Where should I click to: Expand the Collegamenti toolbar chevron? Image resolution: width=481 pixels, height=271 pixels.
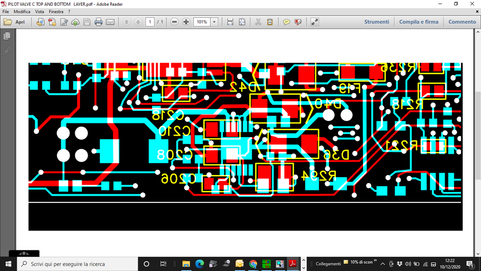coord(375,261)
